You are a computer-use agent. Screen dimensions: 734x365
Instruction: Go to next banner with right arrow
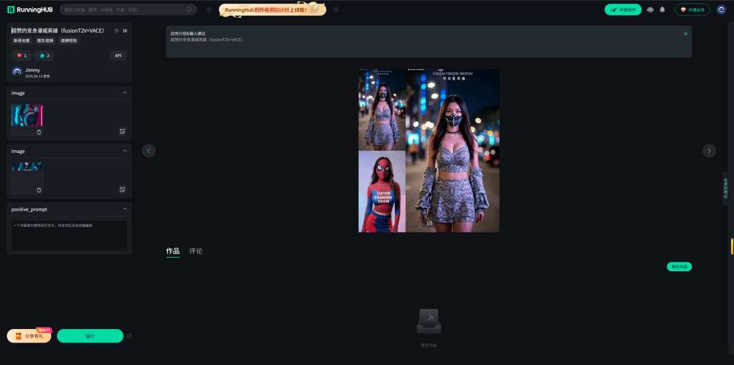(336, 10)
